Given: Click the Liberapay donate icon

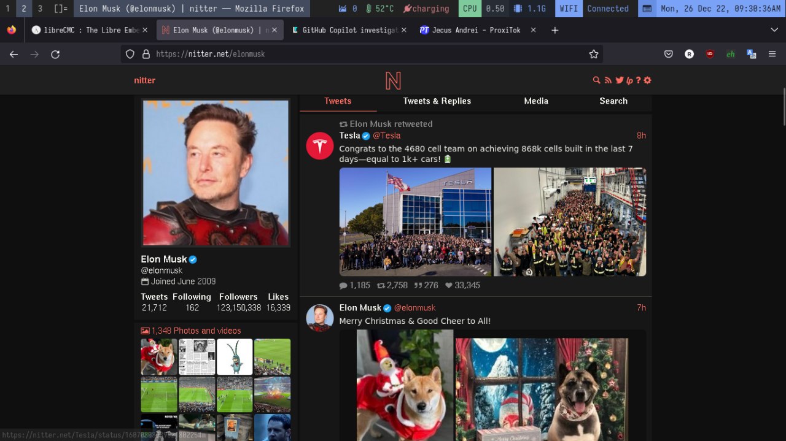Looking at the screenshot, I should pyautogui.click(x=629, y=80).
